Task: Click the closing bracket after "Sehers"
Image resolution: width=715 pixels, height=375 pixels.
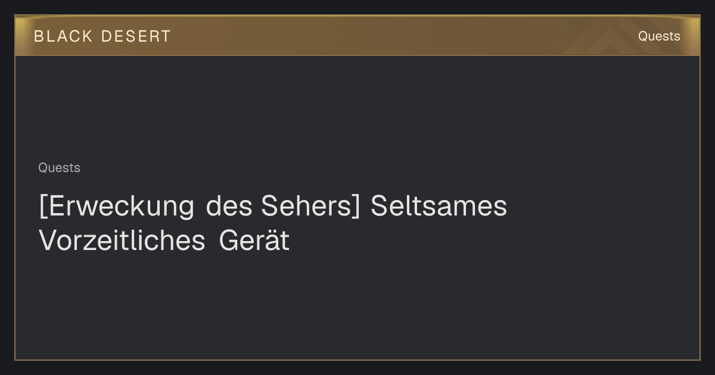Action: [x=356, y=207]
